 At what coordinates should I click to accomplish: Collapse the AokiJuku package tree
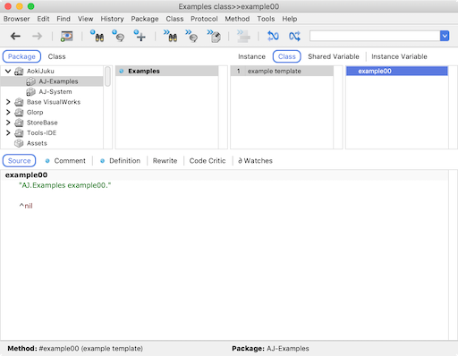coord(8,71)
